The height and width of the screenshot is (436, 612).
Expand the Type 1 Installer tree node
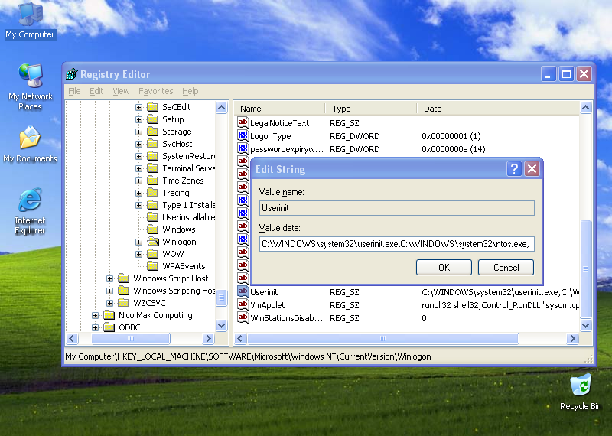(x=138, y=205)
